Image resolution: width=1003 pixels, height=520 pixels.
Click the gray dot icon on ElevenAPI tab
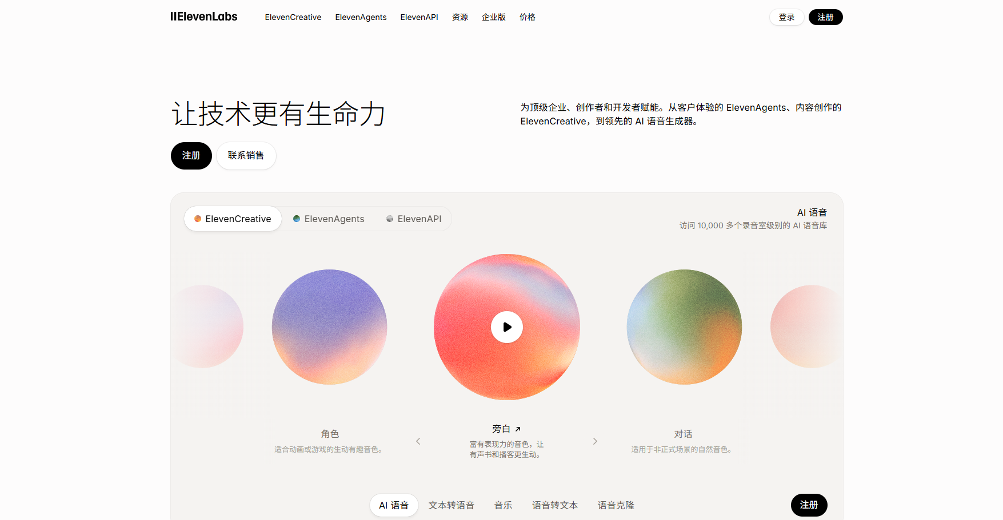tap(390, 219)
